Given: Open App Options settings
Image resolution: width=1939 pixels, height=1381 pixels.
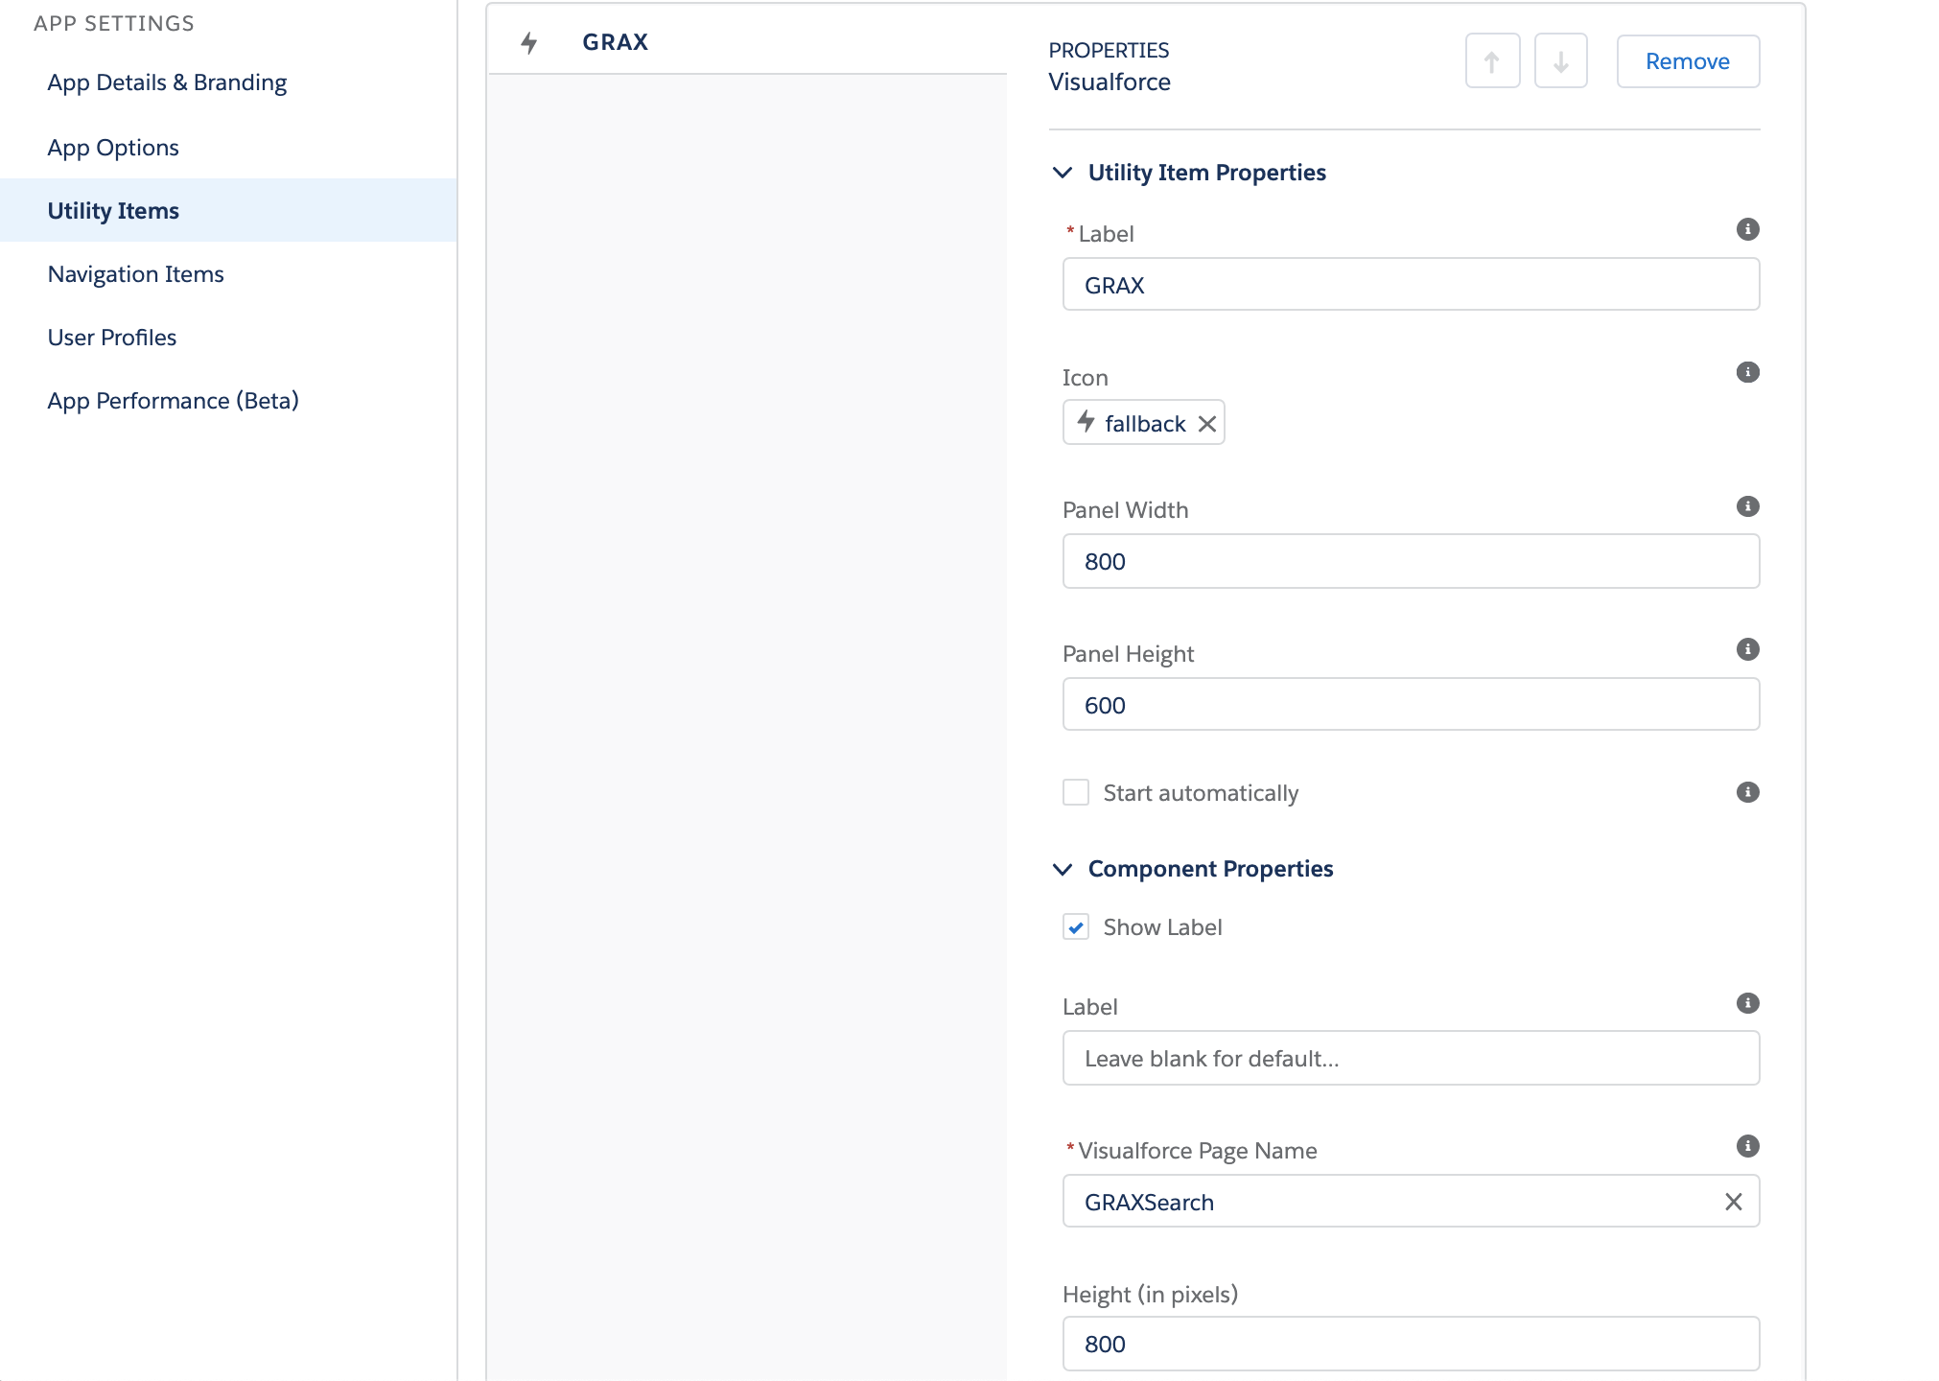Looking at the screenshot, I should (113, 148).
